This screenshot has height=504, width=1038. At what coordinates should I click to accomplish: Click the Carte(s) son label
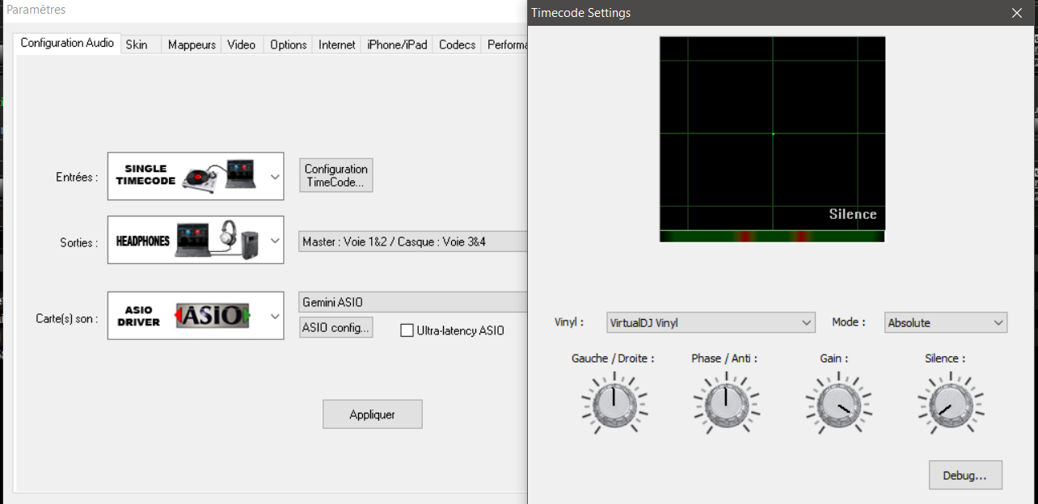(67, 318)
